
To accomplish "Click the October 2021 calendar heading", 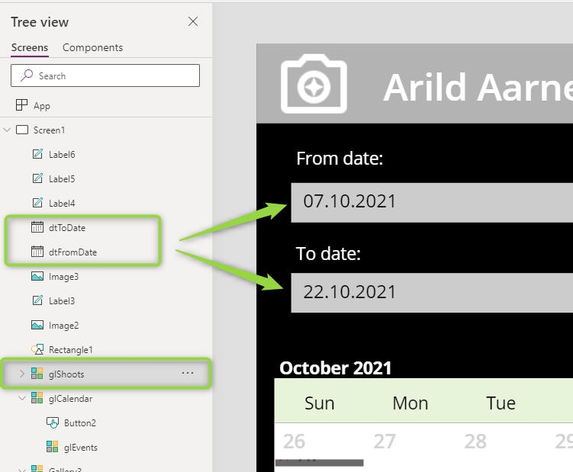I will 335,368.
